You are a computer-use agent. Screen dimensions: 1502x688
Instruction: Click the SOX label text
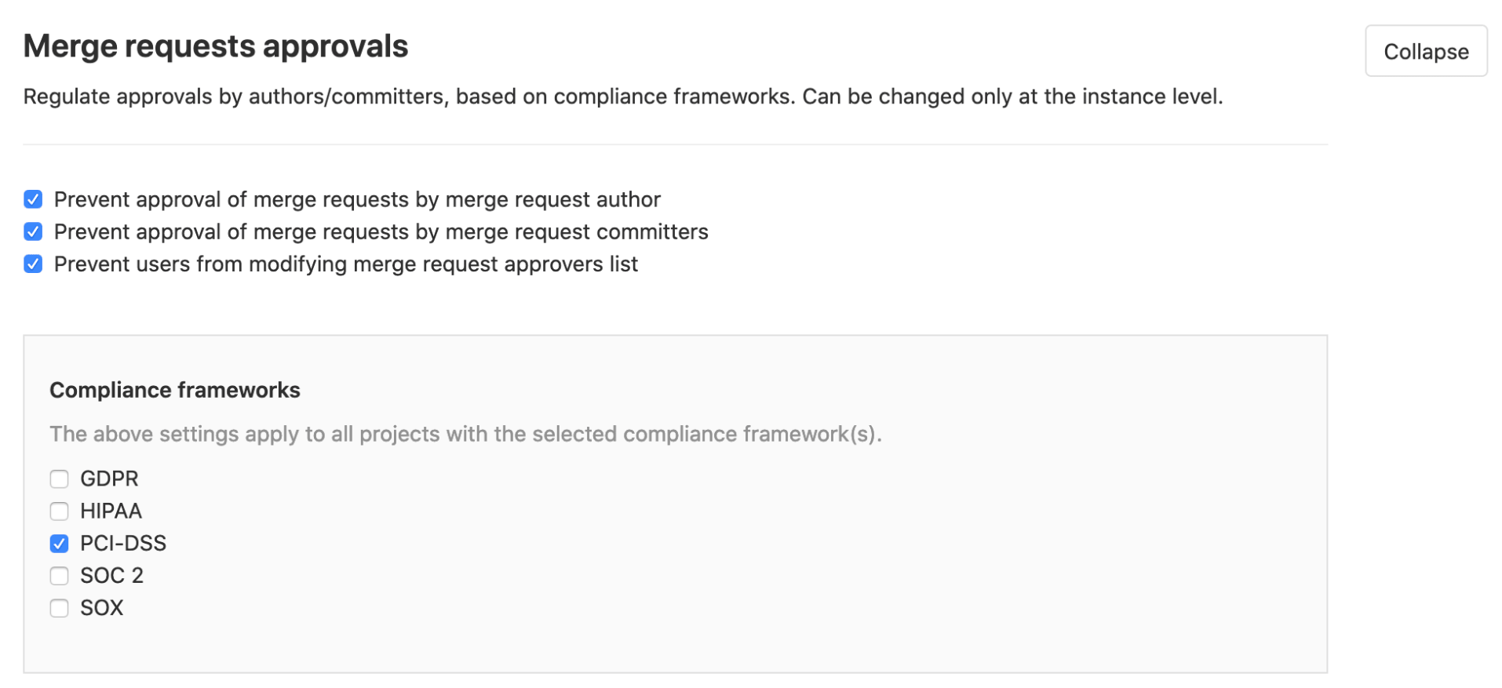[x=102, y=607]
